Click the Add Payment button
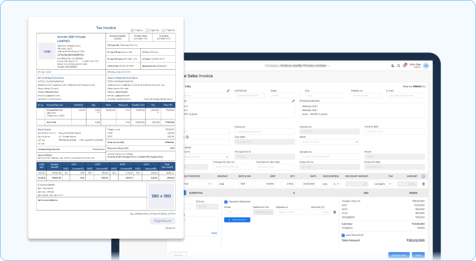476x261 pixels. coord(237,220)
